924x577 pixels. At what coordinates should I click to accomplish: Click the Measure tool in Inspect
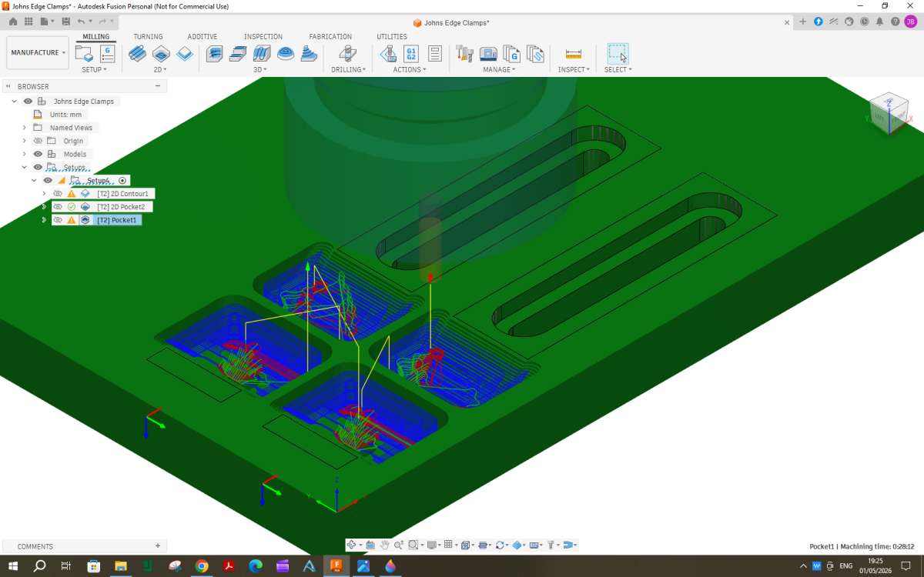(574, 53)
